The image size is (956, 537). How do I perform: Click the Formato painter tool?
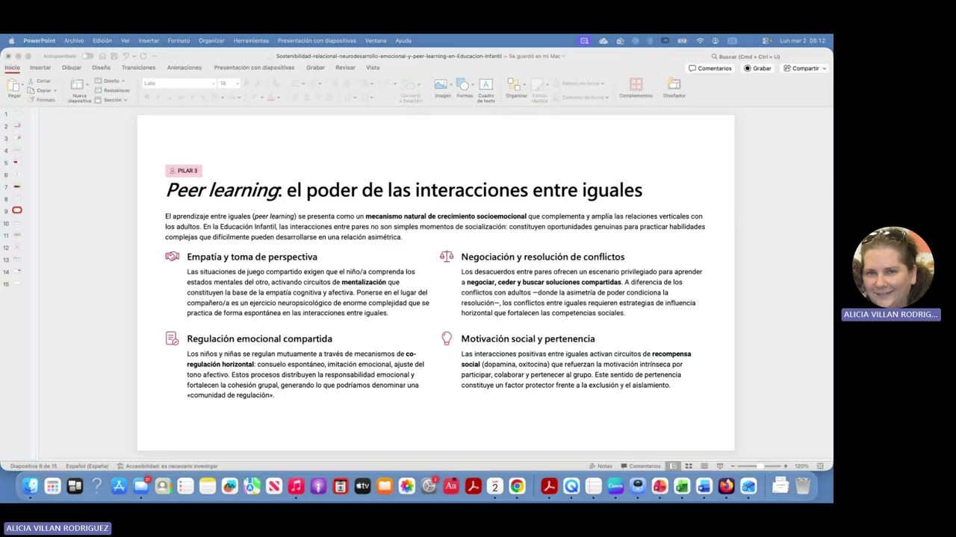41,100
